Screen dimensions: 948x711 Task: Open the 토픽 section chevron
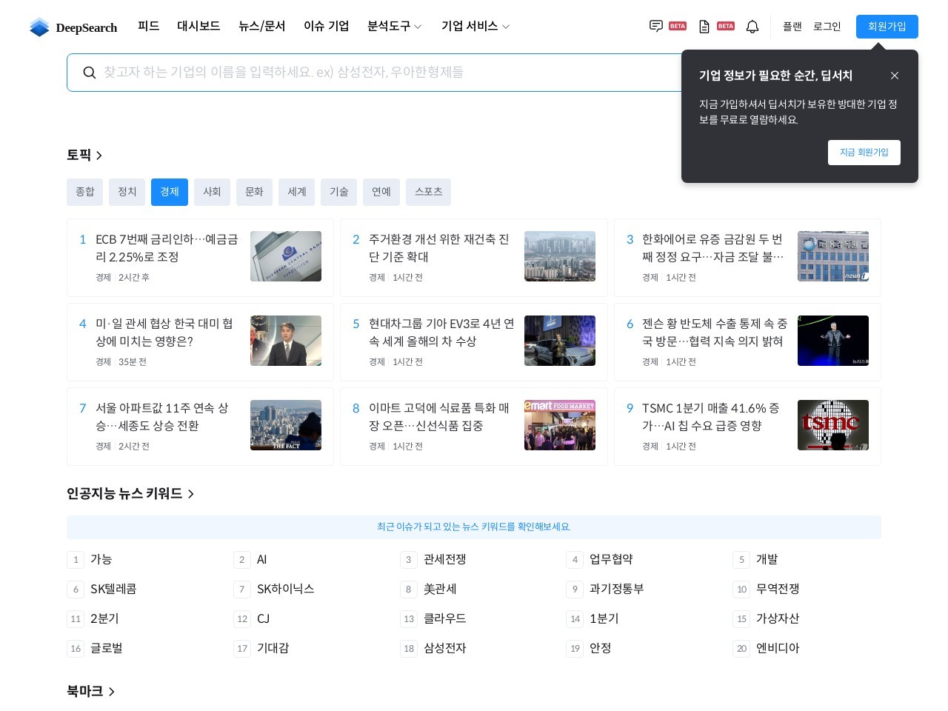(x=99, y=156)
